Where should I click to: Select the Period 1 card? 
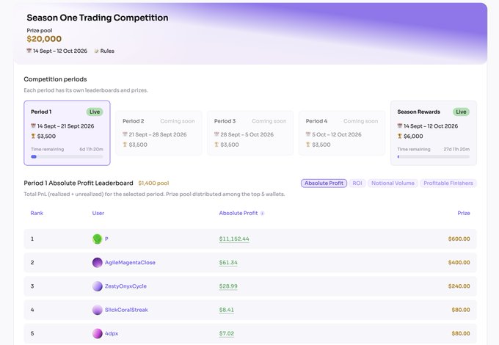tap(67, 133)
